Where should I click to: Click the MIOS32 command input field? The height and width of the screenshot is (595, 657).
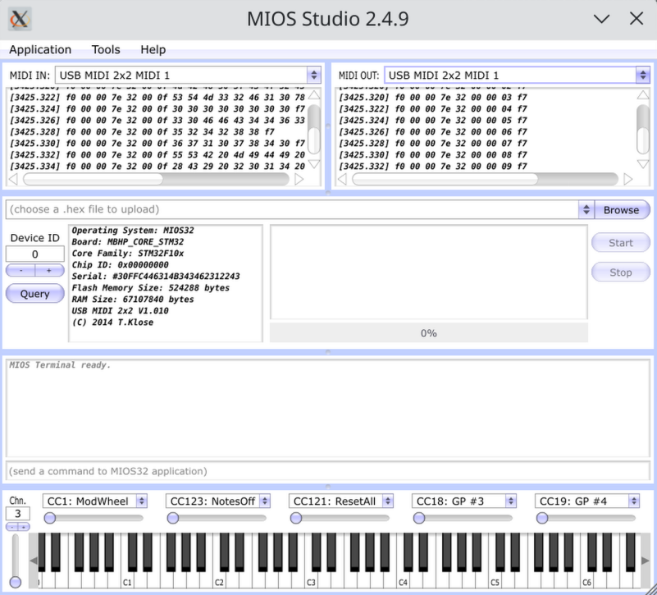(x=328, y=471)
